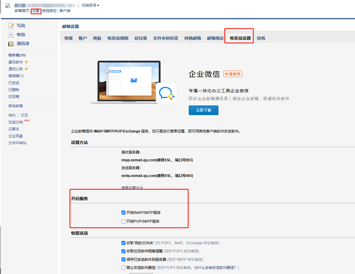Click the receive mail envelope icon
Image resolution: width=355 pixels, height=274 pixels.
[11, 35]
